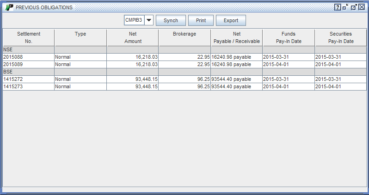Screen dimensions: 369x195
Task: Select the NSE group row
Action: pyautogui.click(x=29, y=49)
